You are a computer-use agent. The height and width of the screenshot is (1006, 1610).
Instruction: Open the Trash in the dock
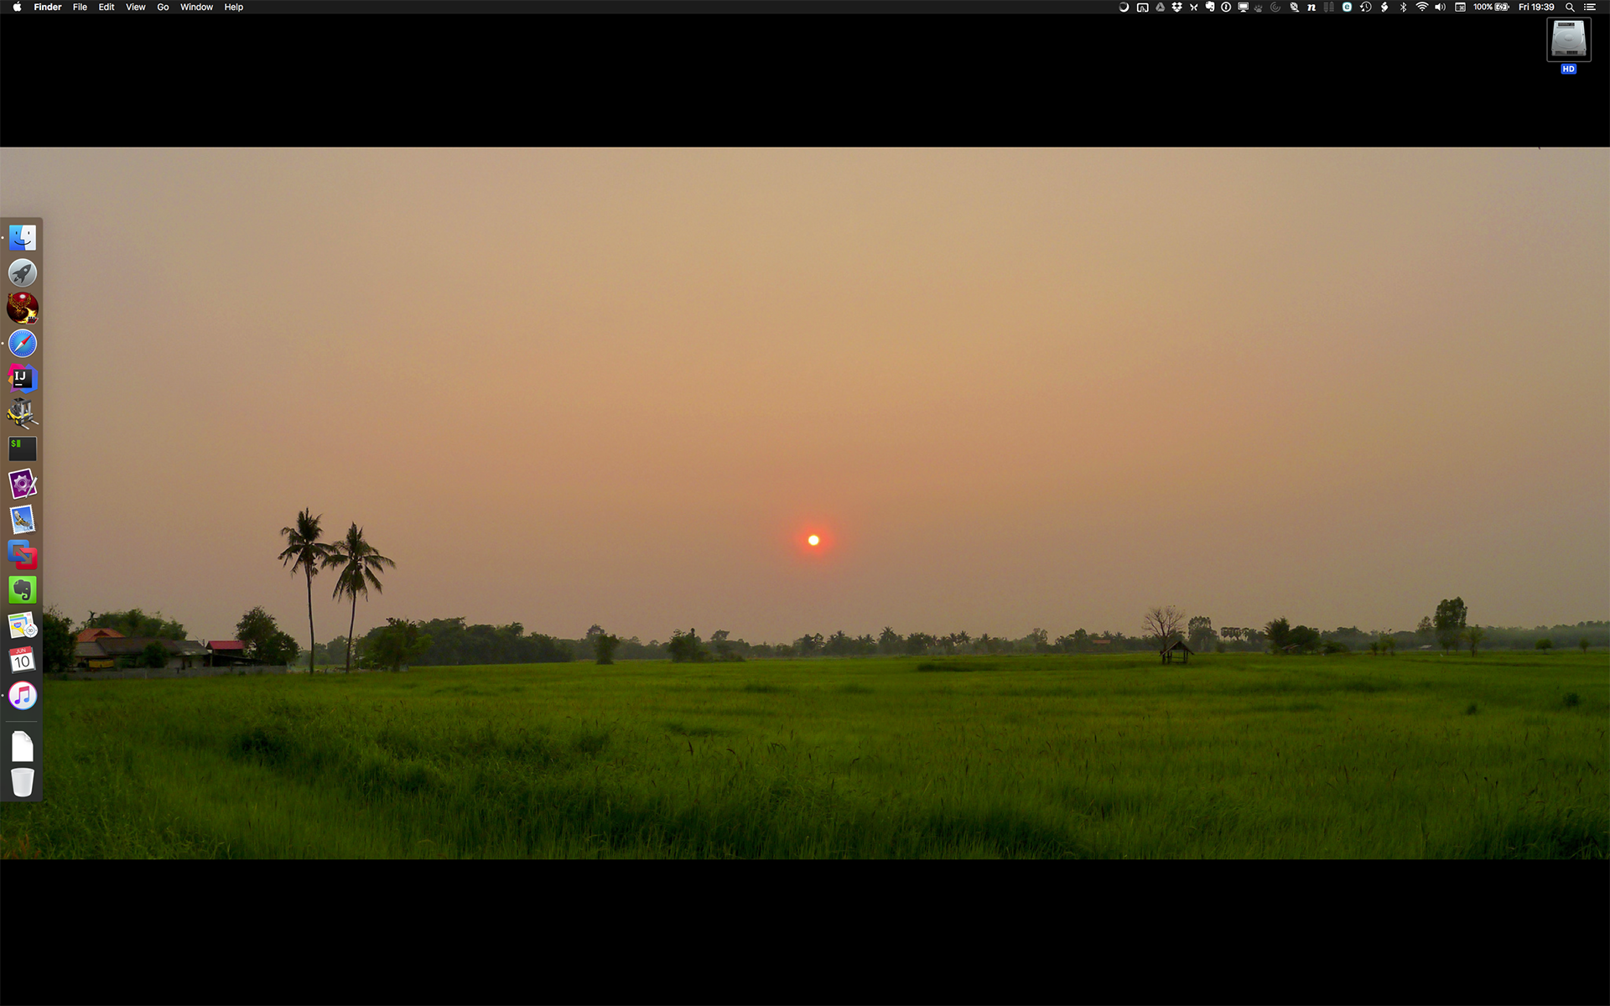(23, 781)
